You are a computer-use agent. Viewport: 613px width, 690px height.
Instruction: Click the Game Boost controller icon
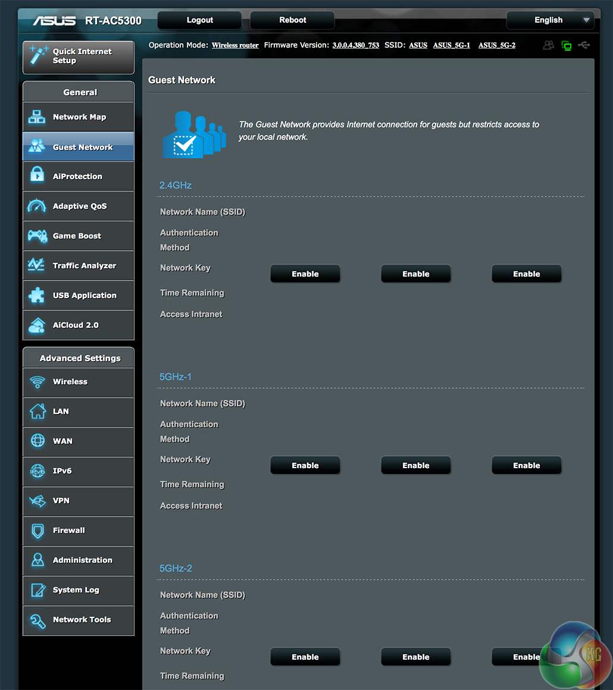click(x=37, y=236)
